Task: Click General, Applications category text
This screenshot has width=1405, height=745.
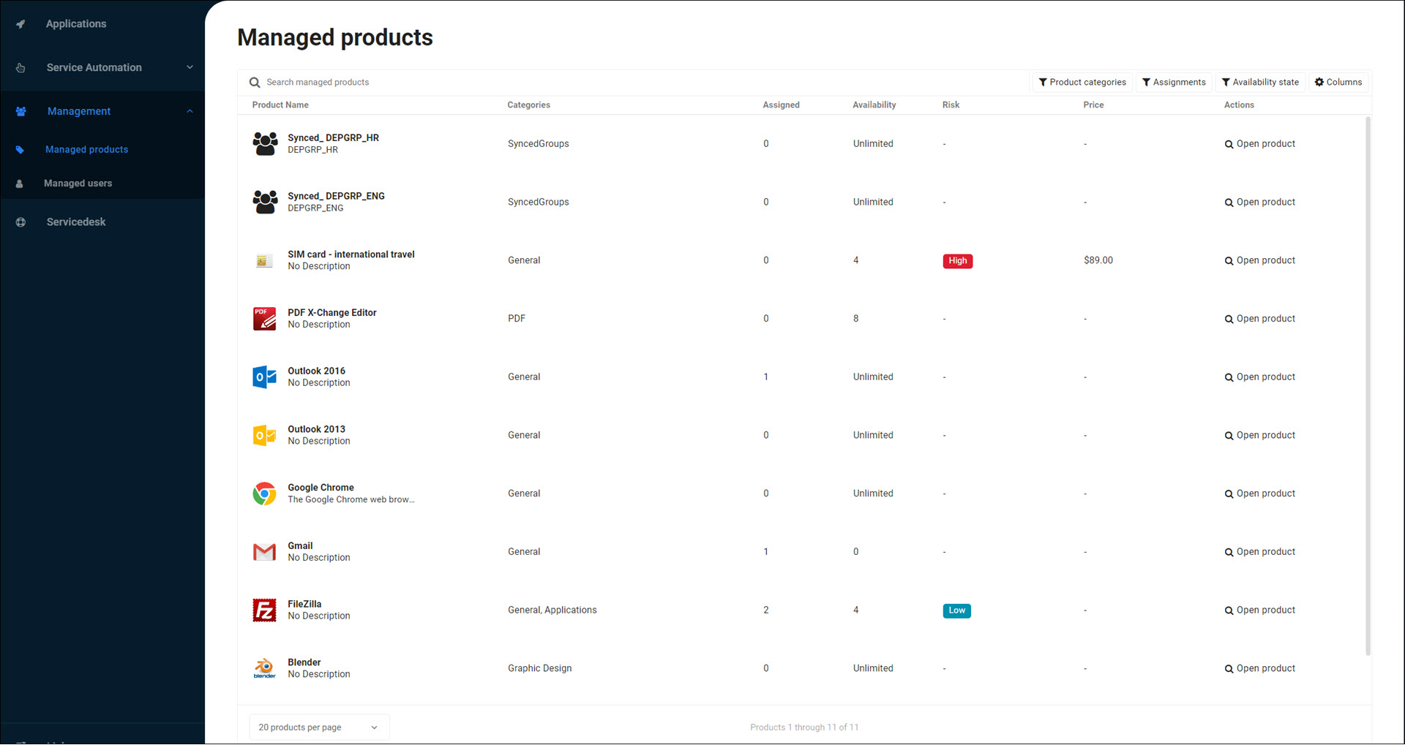Action: (552, 610)
